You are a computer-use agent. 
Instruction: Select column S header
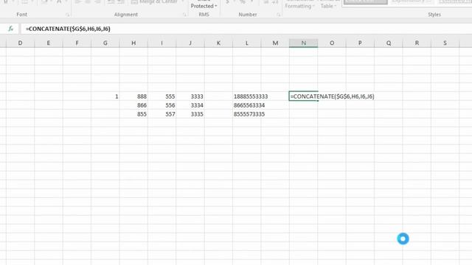pos(445,43)
